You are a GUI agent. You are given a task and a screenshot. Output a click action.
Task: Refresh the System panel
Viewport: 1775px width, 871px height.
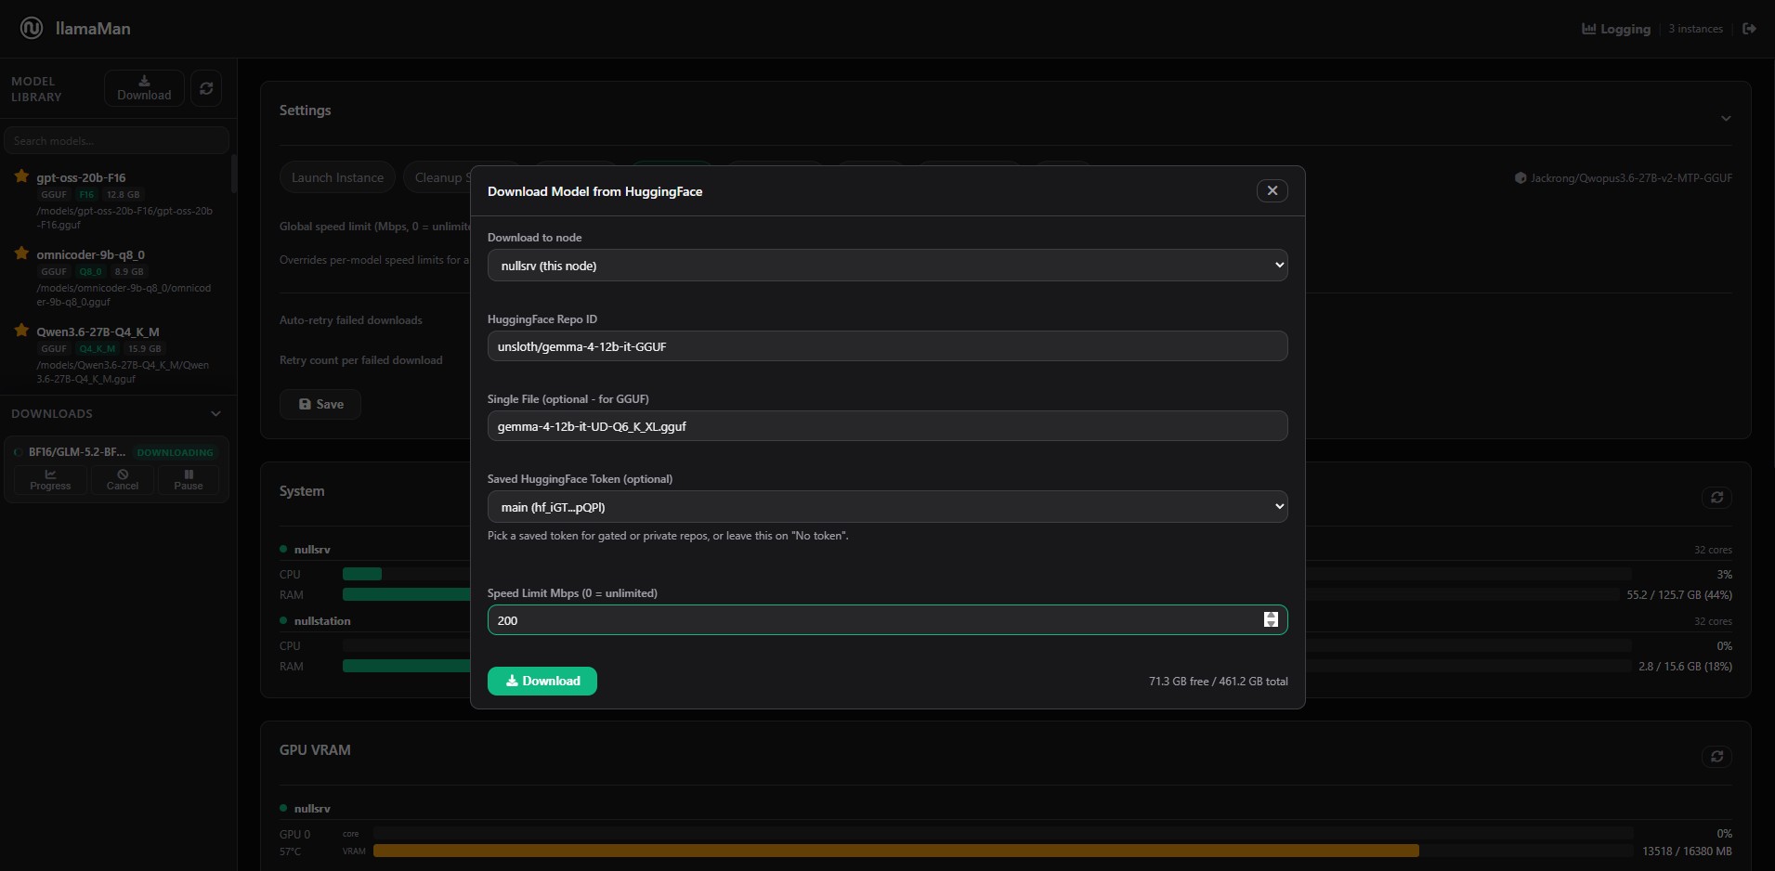click(x=1716, y=498)
